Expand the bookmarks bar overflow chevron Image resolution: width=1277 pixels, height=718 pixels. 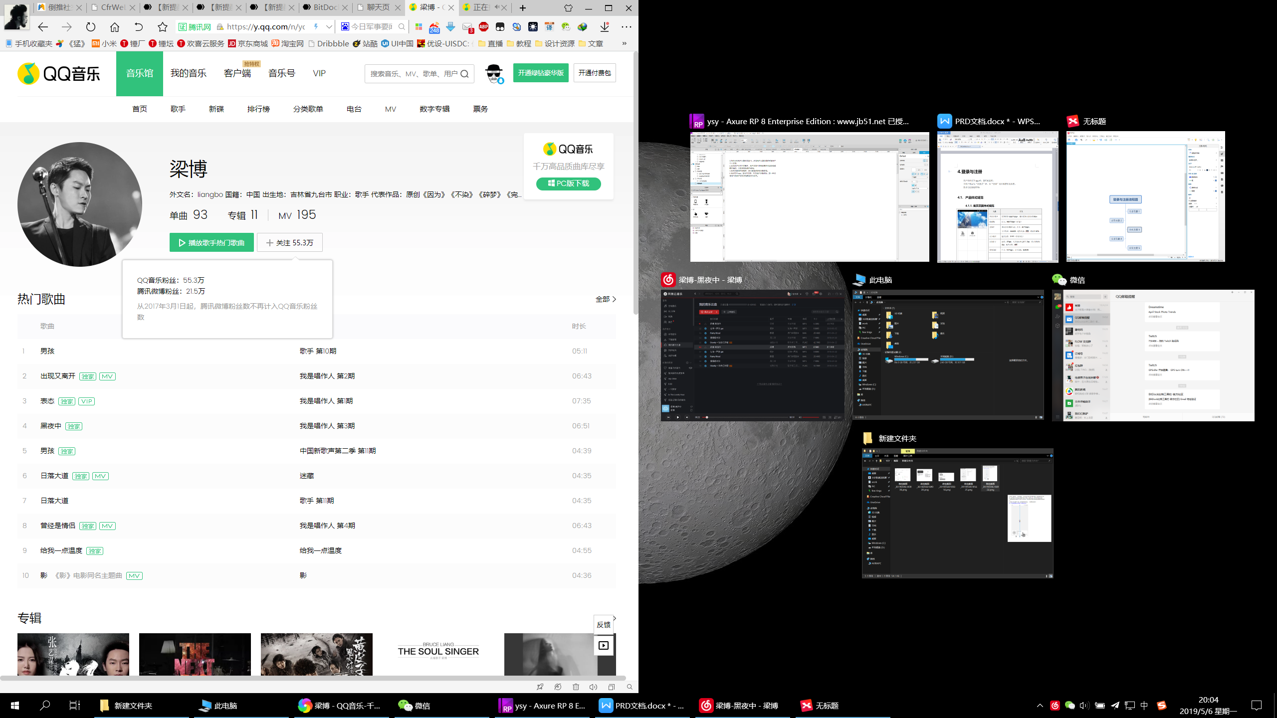(x=624, y=43)
